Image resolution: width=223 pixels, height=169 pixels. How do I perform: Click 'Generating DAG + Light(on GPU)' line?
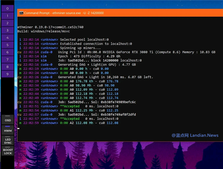[77, 64]
